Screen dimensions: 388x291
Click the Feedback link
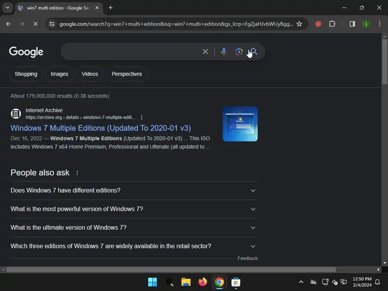[248, 258]
